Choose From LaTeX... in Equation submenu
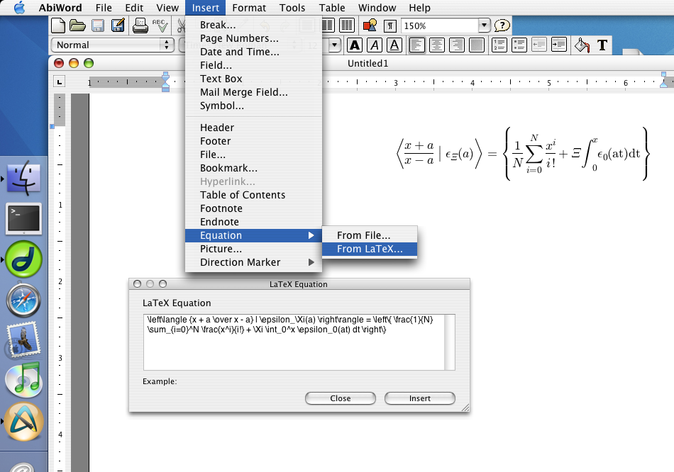The height and width of the screenshot is (472, 674). 370,249
